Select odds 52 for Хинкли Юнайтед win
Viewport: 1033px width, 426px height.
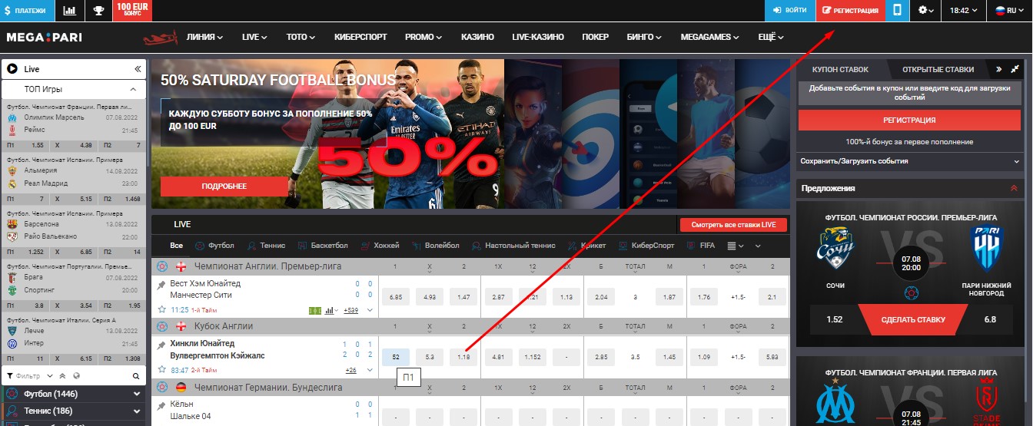(396, 357)
